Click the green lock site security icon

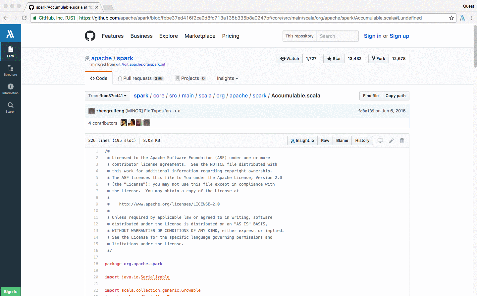35,18
